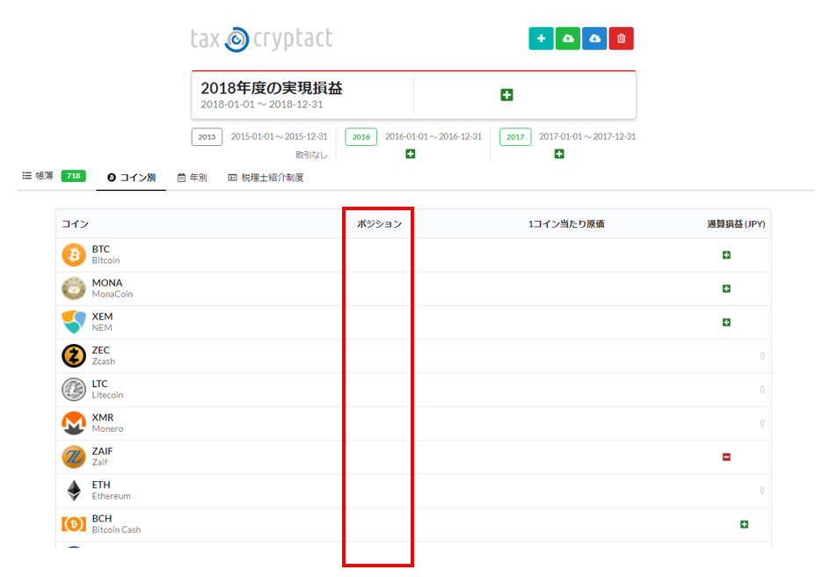
Task: Click the Bitcoin coin icon
Action: click(x=74, y=255)
